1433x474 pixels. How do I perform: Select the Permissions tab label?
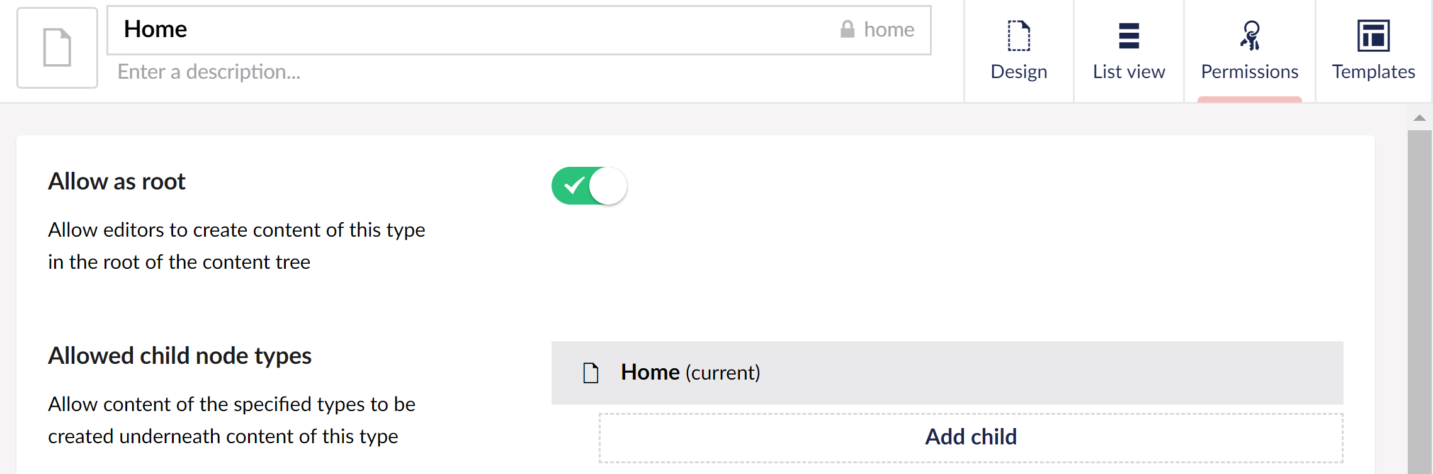pyautogui.click(x=1250, y=72)
